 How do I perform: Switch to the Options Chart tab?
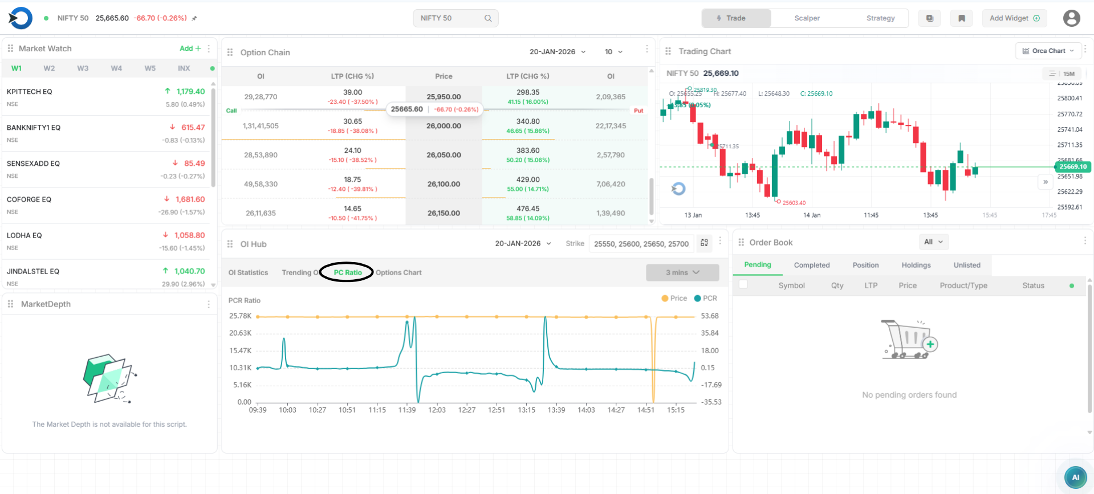click(398, 273)
